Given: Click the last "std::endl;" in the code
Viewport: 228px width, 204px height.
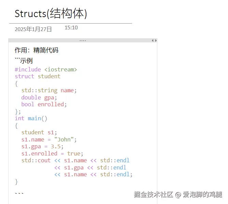Looking at the screenshot, I should 116,174.
